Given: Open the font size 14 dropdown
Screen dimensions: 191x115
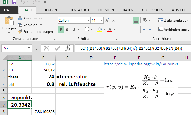Looking at the screenshot, I should [x=101, y=20].
